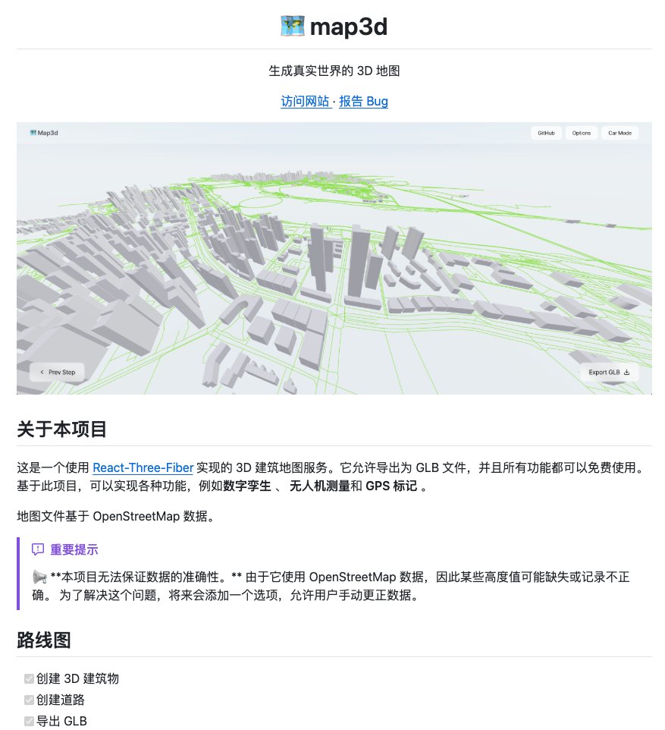Click the 创建 3D 建筑物 list item text
Viewport: 665px width, 730px height.
pyautogui.click(x=77, y=679)
